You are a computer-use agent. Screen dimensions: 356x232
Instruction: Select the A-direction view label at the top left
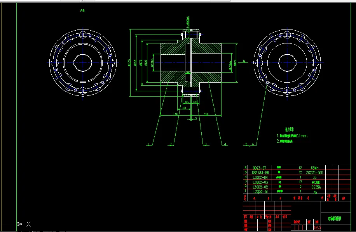pyautogui.click(x=82, y=10)
